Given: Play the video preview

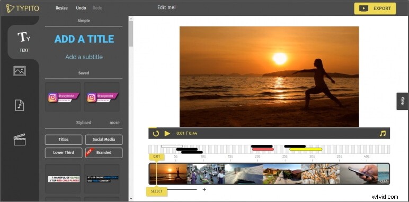Looking at the screenshot, I should click(x=167, y=134).
